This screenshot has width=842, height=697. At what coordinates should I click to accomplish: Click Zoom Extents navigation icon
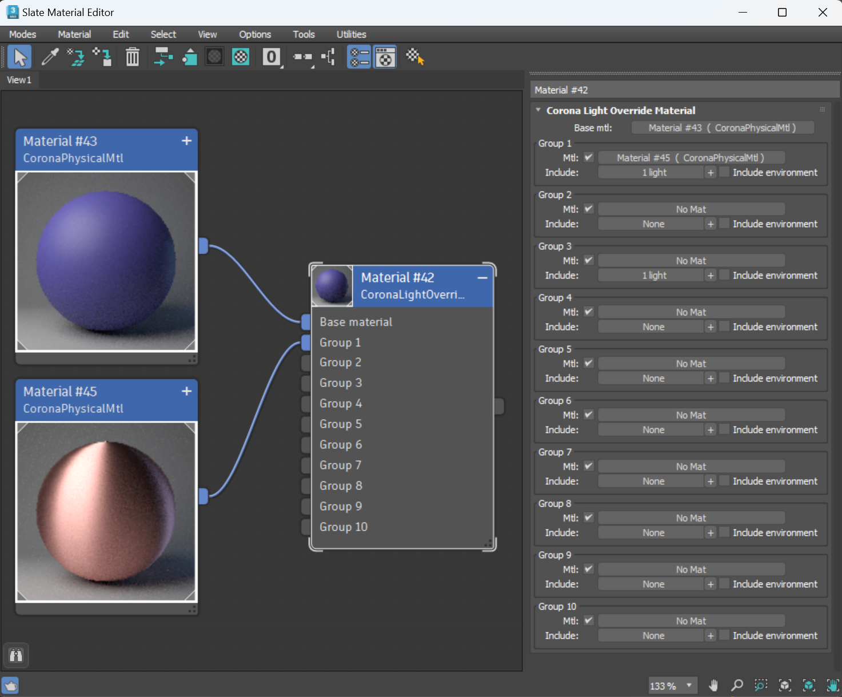click(785, 685)
